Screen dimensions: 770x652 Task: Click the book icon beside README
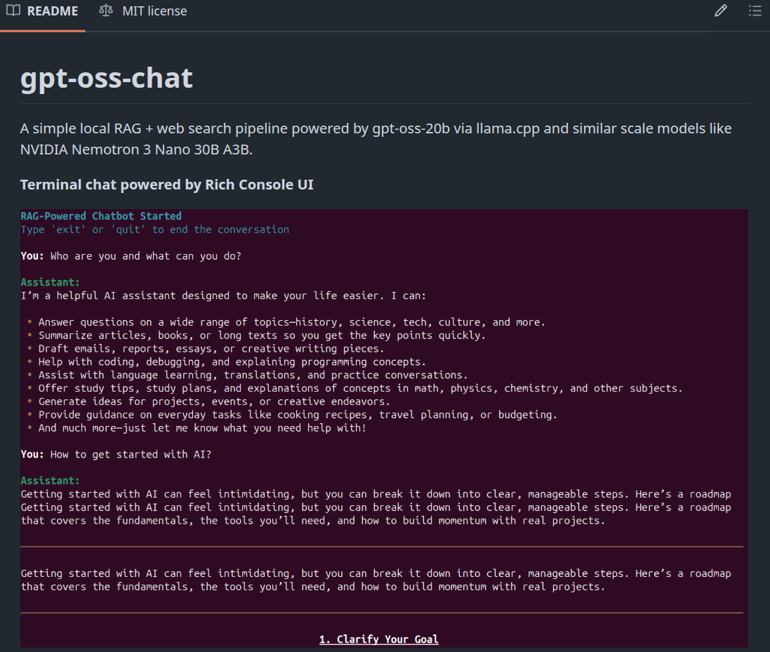tap(13, 11)
